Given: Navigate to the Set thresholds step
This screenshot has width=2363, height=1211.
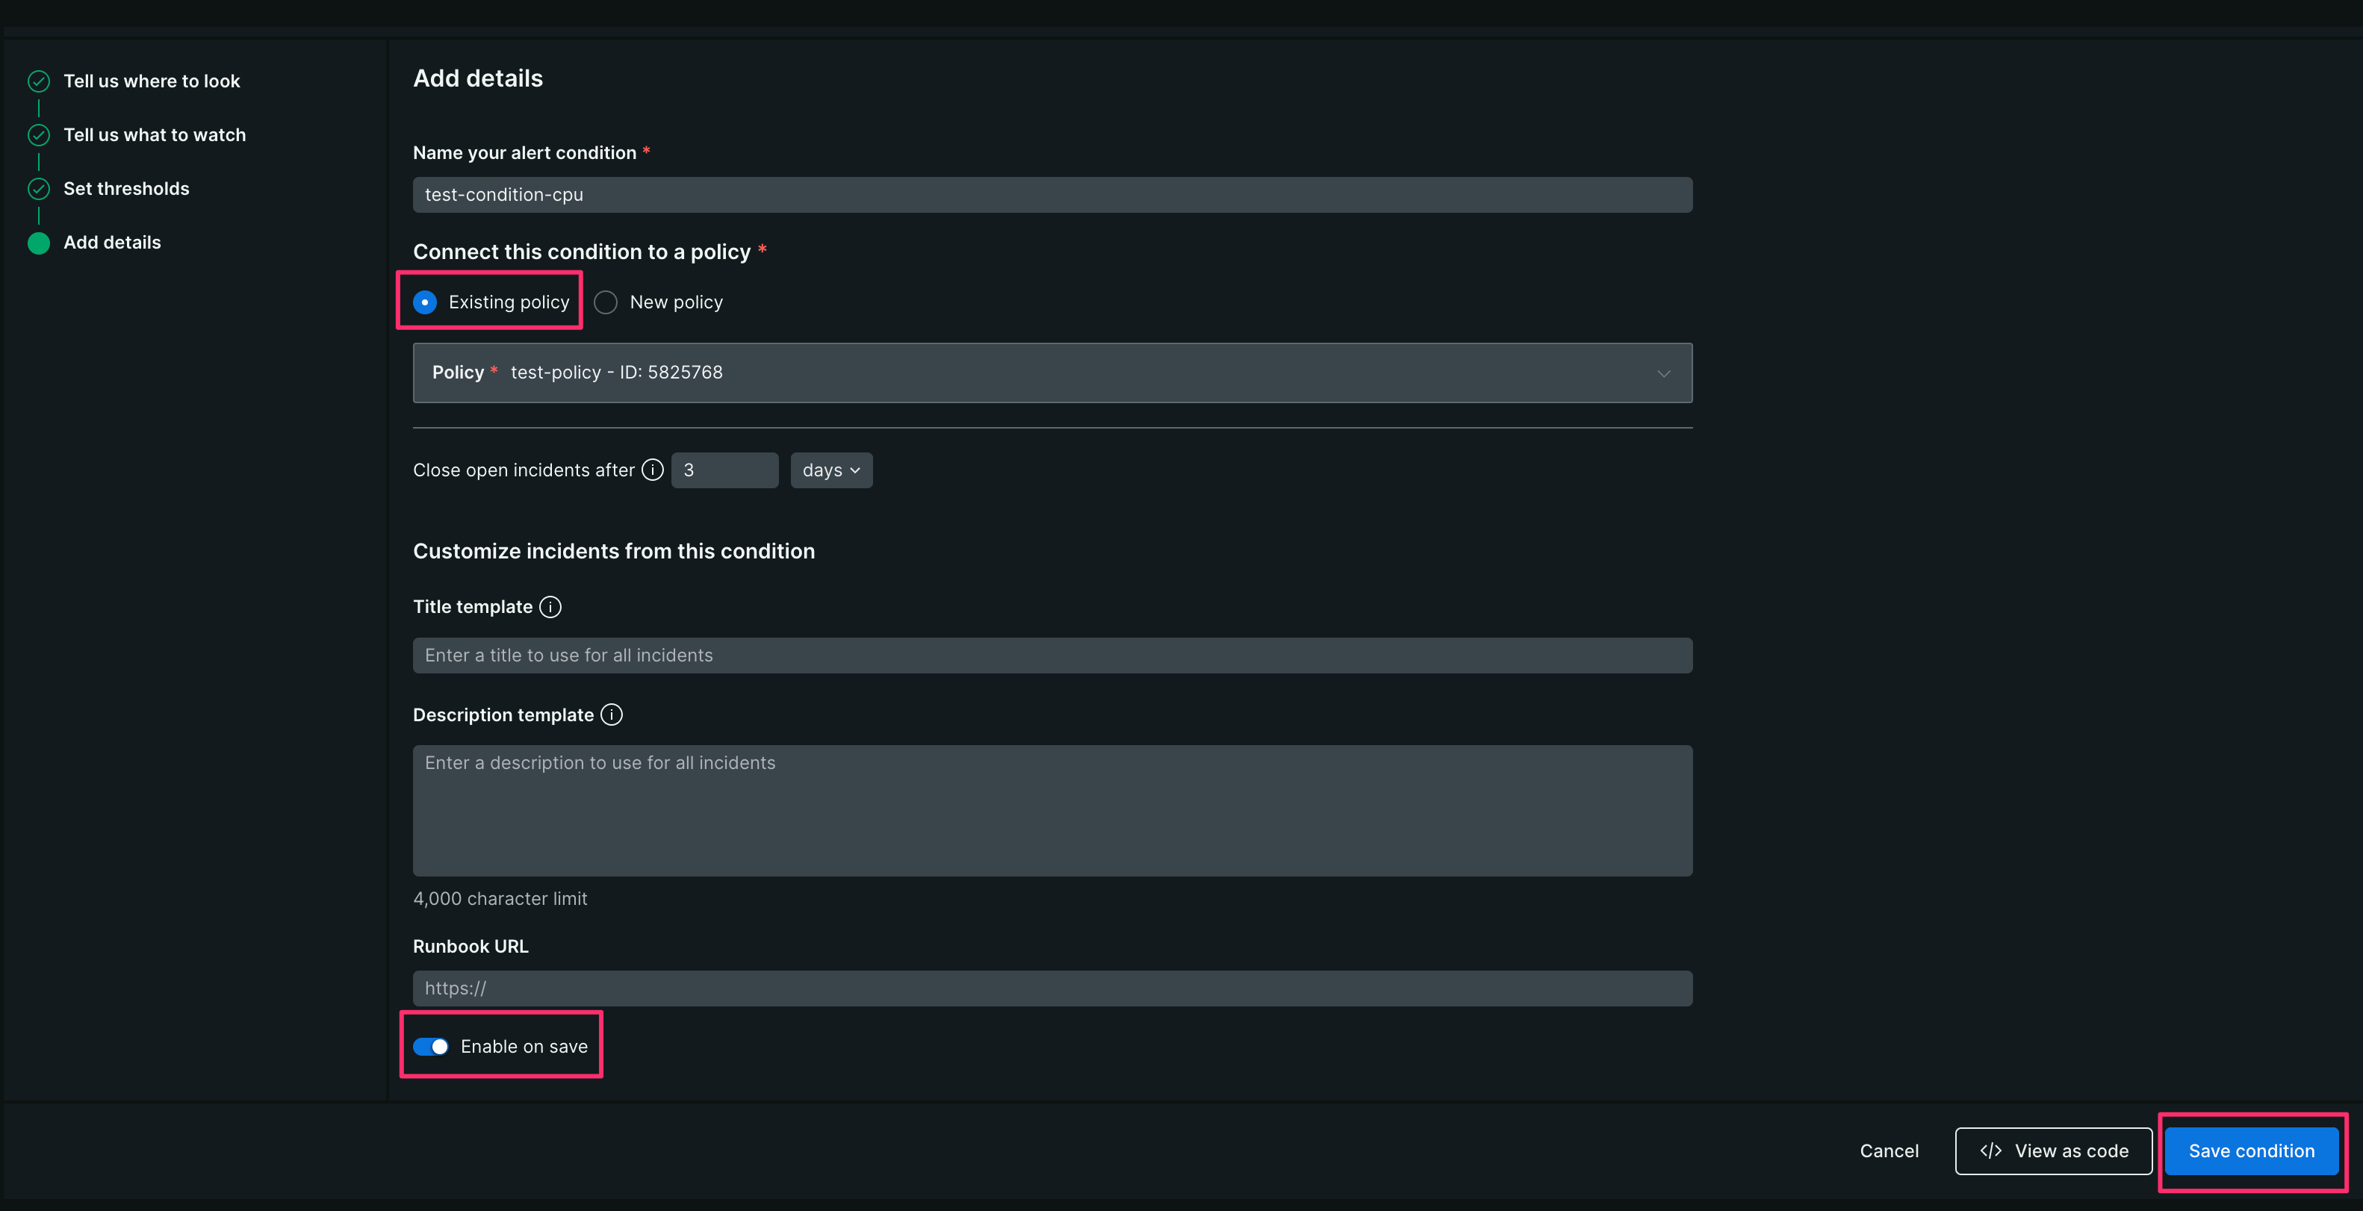Looking at the screenshot, I should pos(127,189).
